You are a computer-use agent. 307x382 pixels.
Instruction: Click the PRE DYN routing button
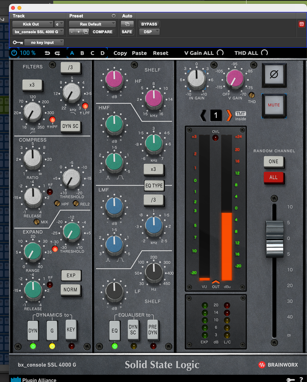point(153,330)
